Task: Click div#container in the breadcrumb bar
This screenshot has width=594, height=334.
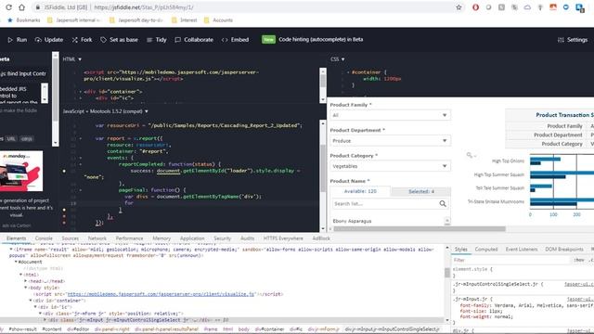Action: pos(269,329)
